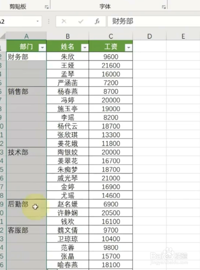Select the name cell 赵名媛
The width and height of the screenshot is (200, 270).
(68, 204)
